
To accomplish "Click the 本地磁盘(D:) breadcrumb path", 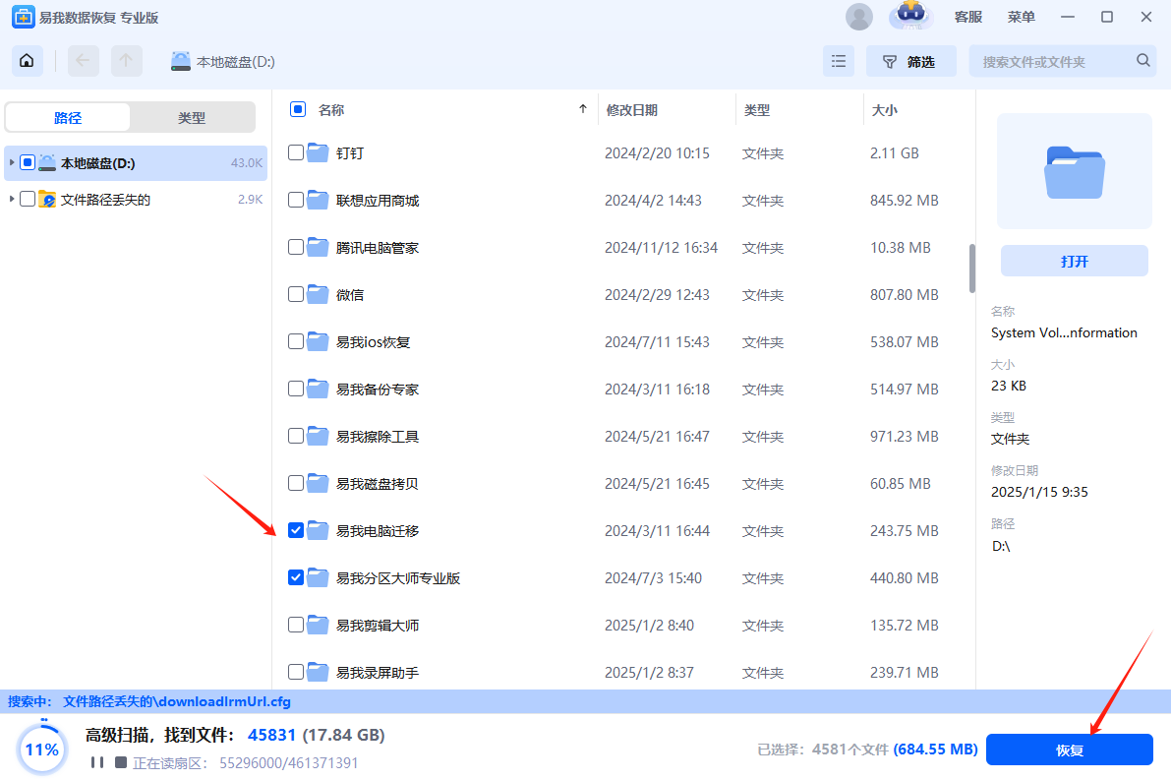I will (x=235, y=62).
